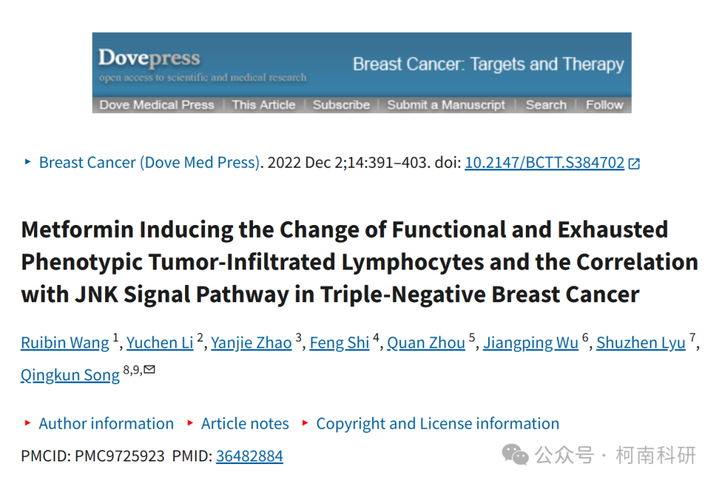Select Subscribe in the banner navigation
Viewport: 719px width, 484px height.
341,105
